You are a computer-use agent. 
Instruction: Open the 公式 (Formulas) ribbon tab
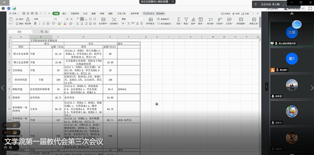(x=85, y=14)
